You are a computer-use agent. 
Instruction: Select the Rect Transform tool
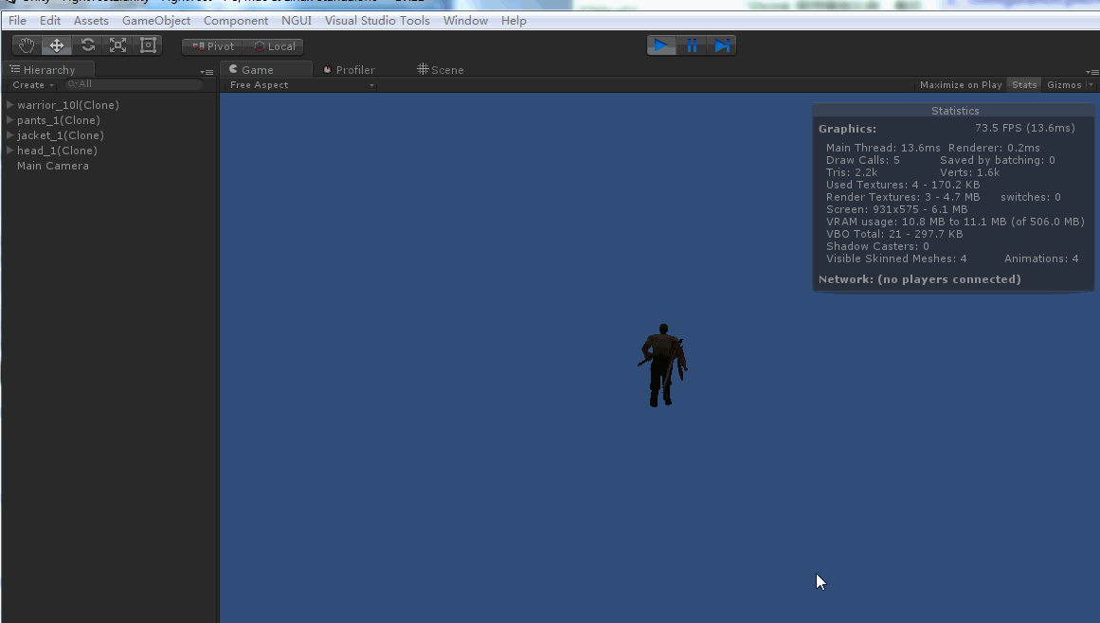coord(148,44)
